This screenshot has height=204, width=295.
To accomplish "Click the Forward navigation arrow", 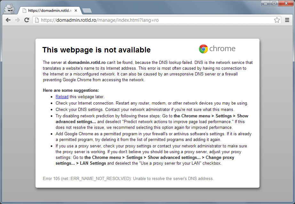I will [17, 20].
